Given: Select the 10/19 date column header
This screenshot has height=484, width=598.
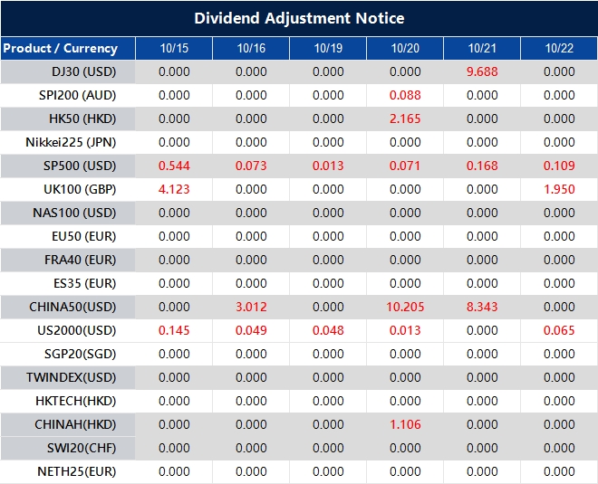Looking at the screenshot, I should (x=328, y=48).
